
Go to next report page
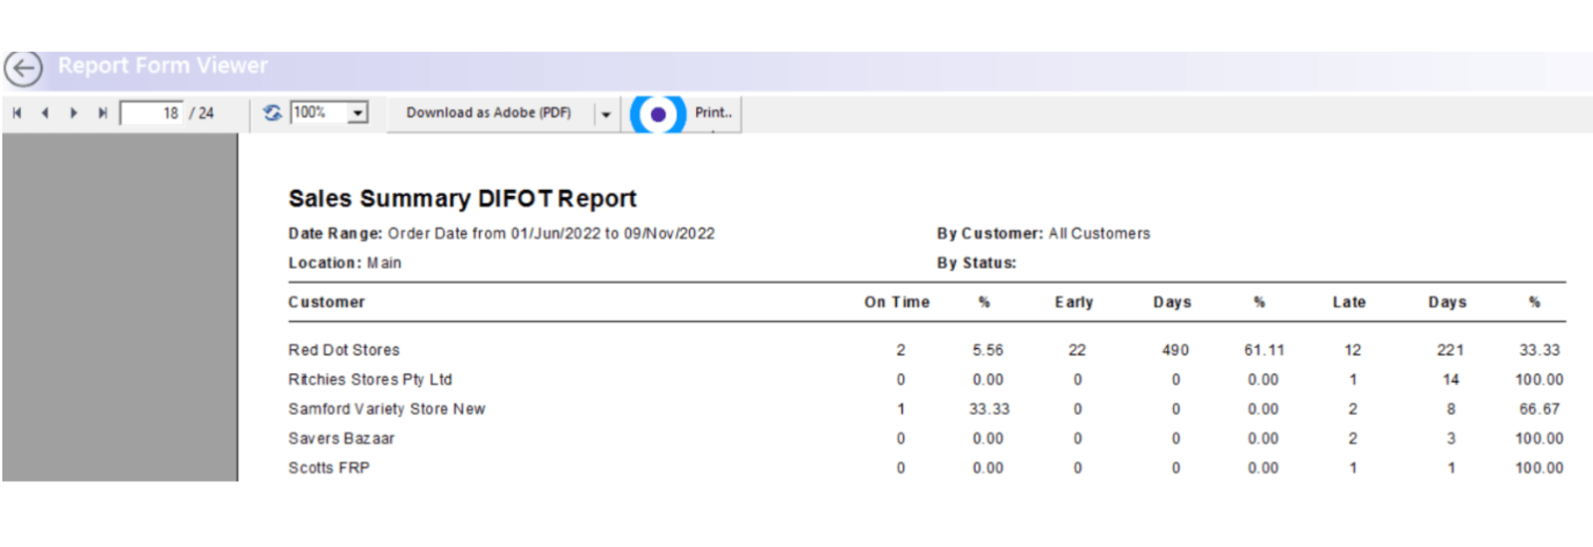[74, 113]
